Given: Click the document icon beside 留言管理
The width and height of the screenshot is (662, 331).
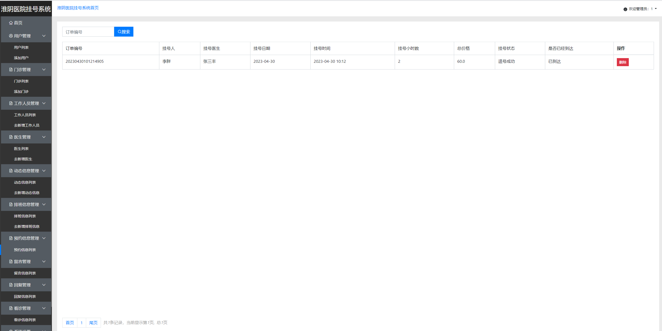Looking at the screenshot, I should [11, 261].
